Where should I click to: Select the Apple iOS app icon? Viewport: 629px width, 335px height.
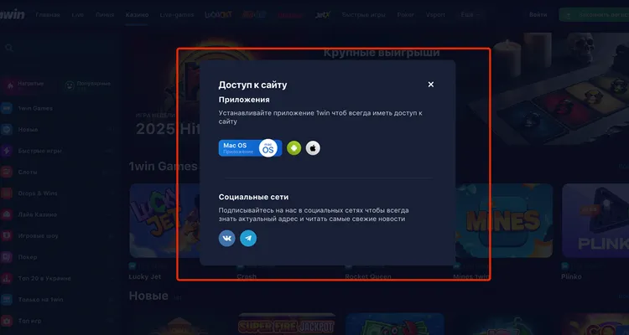[x=313, y=148]
